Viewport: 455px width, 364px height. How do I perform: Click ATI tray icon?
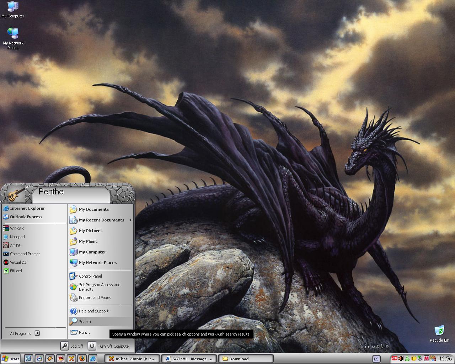pyautogui.click(x=395, y=358)
